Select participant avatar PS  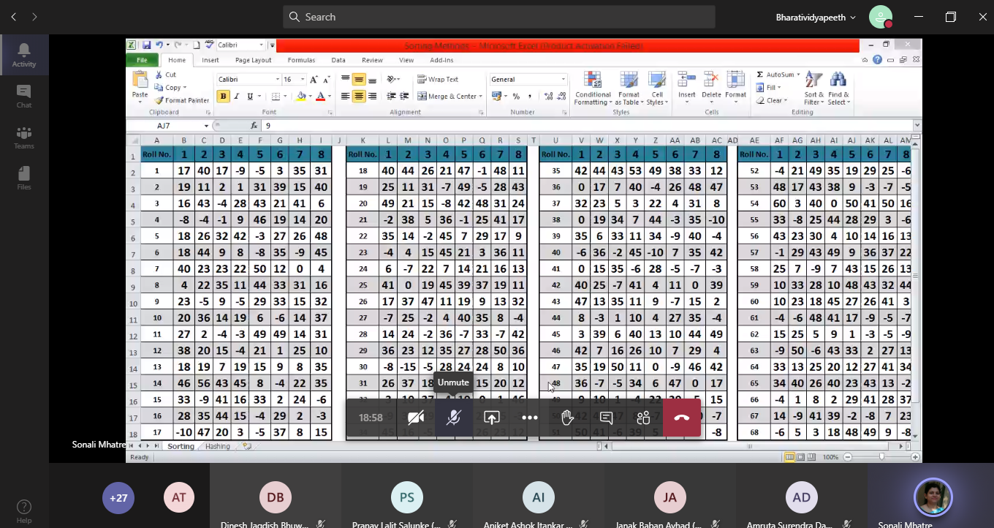coord(407,498)
